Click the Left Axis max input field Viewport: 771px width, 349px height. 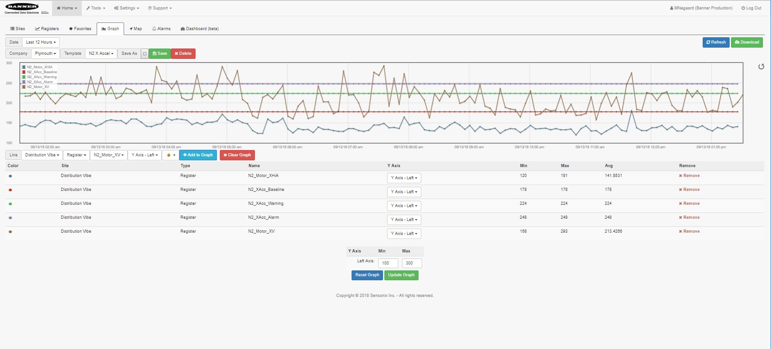tap(411, 263)
